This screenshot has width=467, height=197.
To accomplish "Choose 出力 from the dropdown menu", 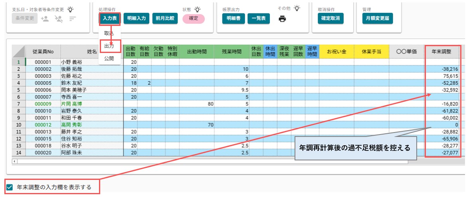I will [109, 46].
